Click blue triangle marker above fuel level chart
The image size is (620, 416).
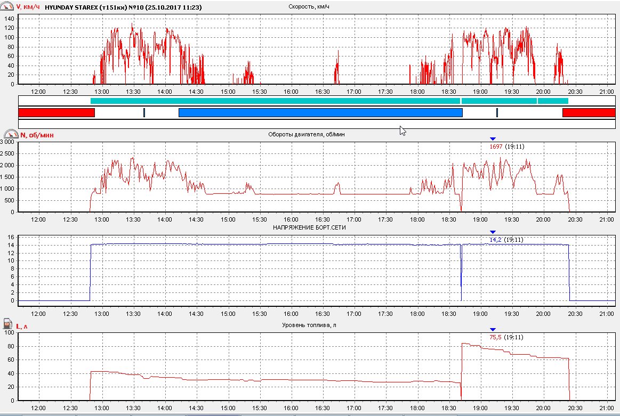tap(493, 330)
